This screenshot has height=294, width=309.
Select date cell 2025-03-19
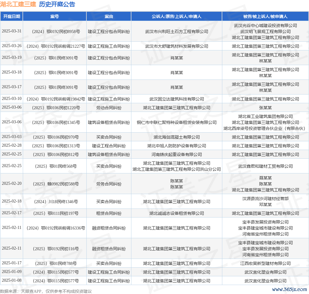[x=12, y=58]
